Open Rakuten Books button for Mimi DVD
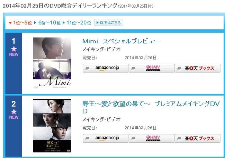 [x=198, y=68]
